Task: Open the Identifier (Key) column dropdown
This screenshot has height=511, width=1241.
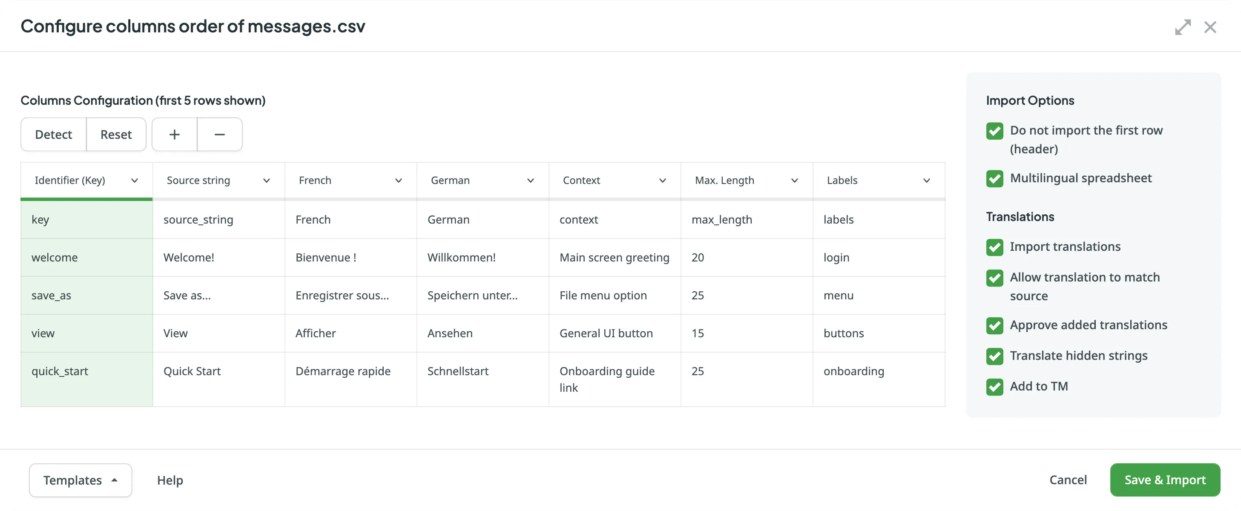Action: point(135,181)
